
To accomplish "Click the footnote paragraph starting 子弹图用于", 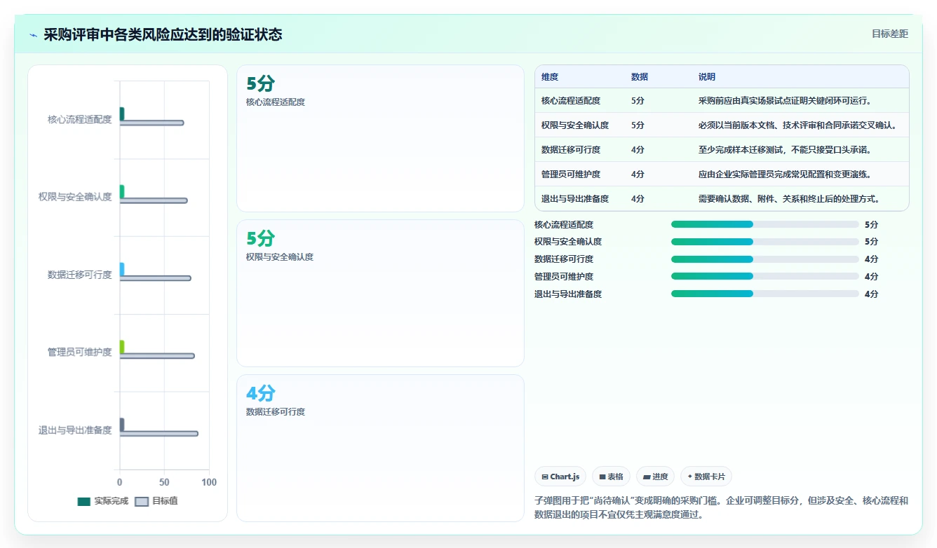I will click(x=721, y=507).
